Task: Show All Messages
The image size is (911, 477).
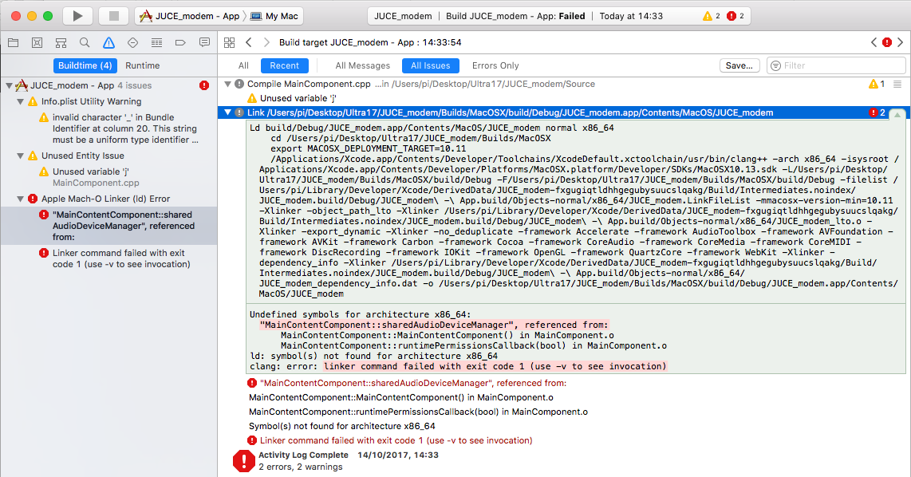Action: [362, 65]
